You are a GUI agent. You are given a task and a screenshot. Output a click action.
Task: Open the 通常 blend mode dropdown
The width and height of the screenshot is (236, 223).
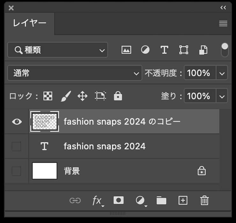pyautogui.click(x=75, y=73)
